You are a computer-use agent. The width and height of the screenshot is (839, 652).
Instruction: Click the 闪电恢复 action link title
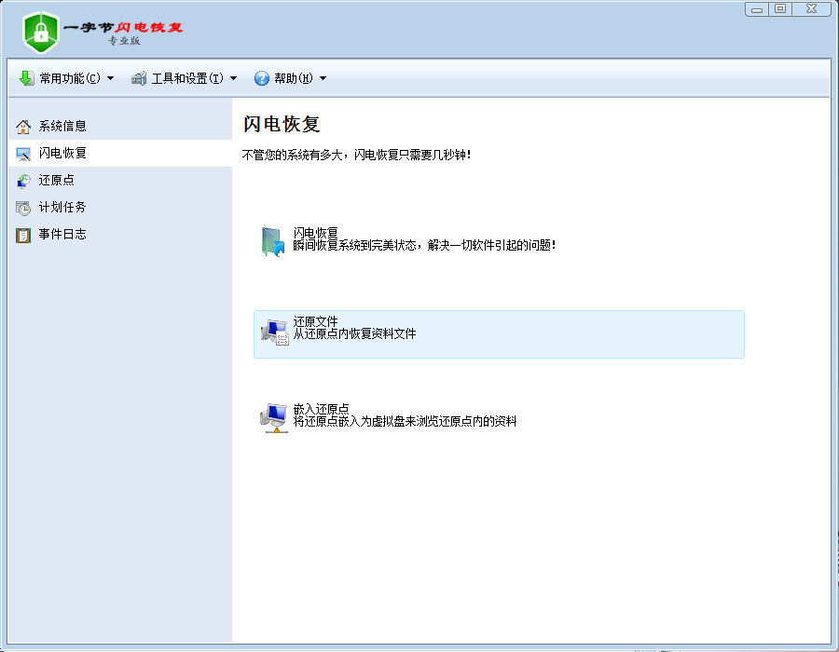316,233
